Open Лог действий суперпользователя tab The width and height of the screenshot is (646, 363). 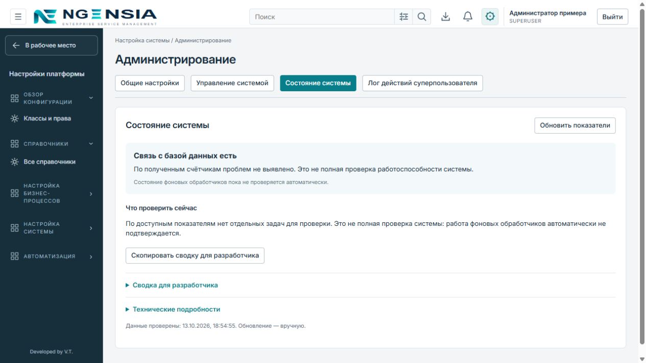tap(422, 83)
